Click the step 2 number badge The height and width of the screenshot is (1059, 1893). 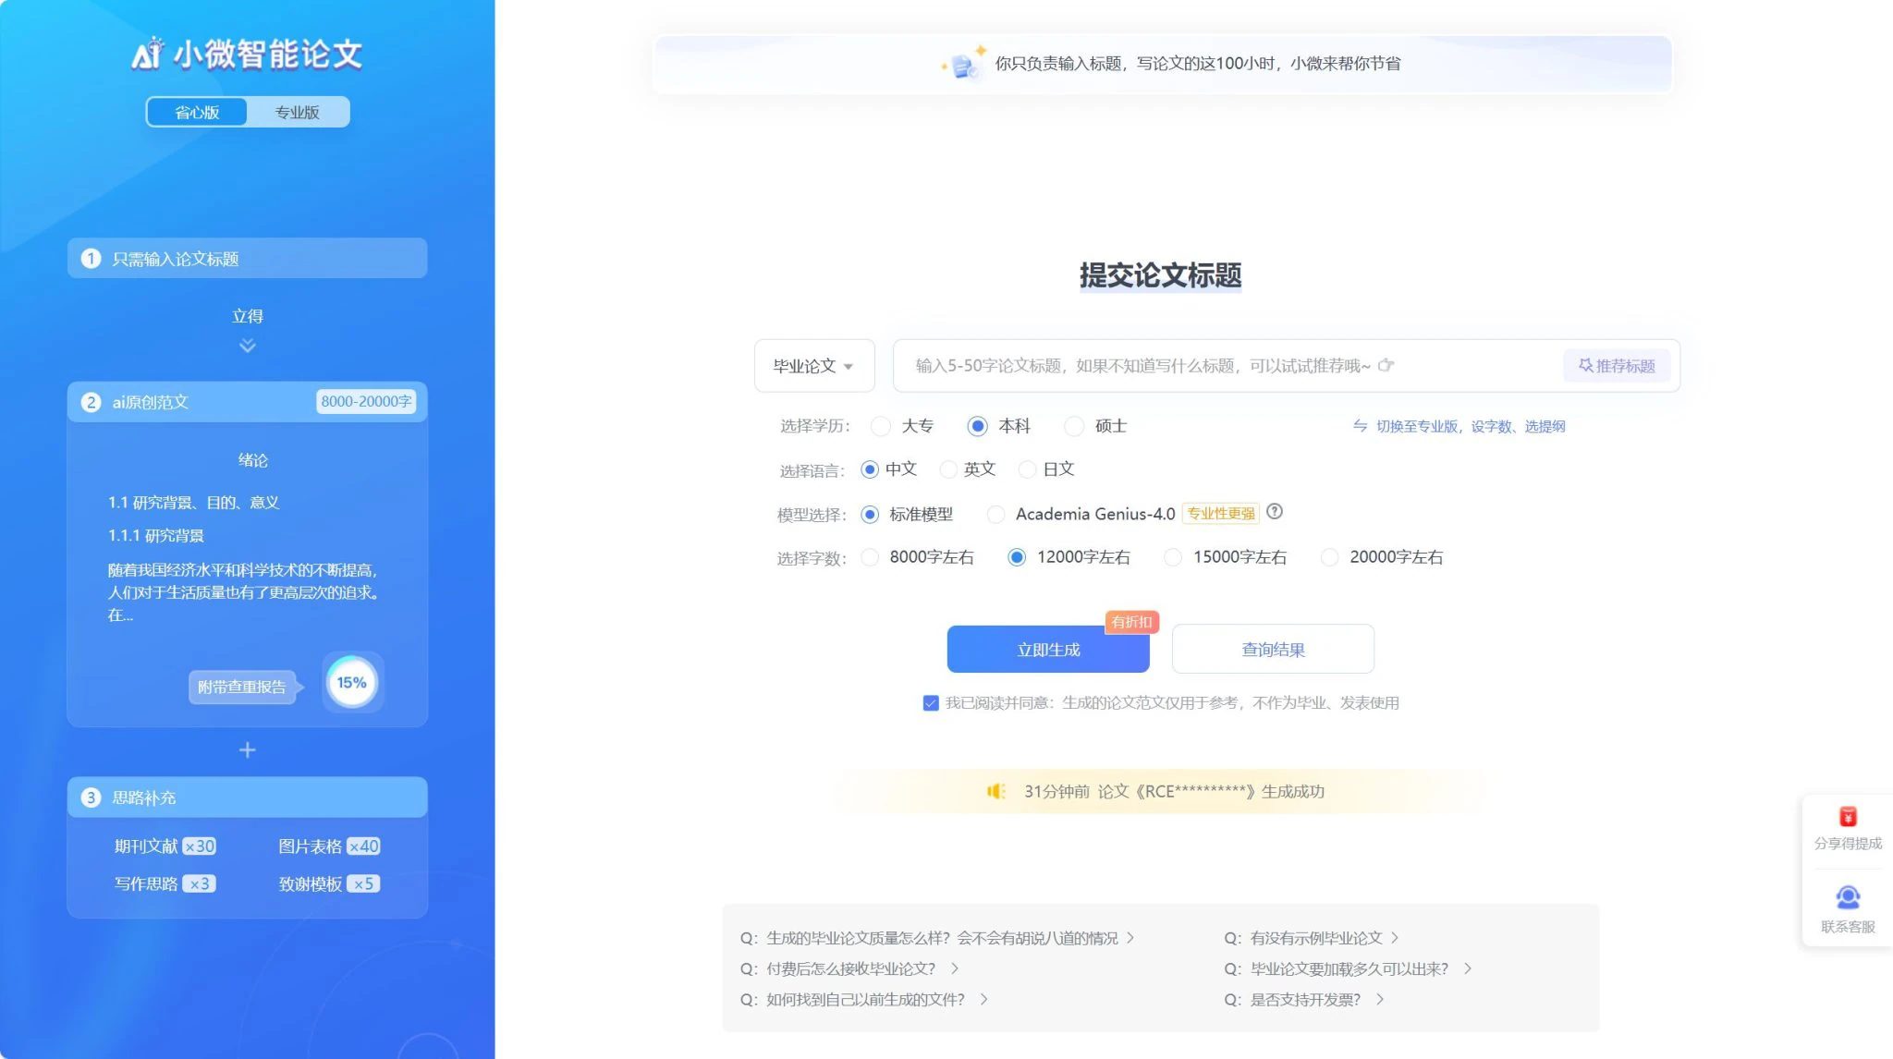pos(91,402)
